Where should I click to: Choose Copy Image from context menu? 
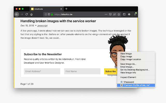[126, 56]
